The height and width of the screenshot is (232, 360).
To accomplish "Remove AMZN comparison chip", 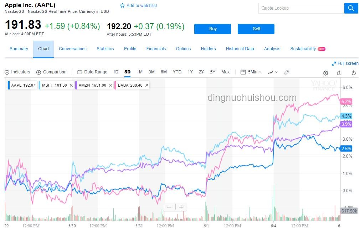I will [x=110, y=85].
